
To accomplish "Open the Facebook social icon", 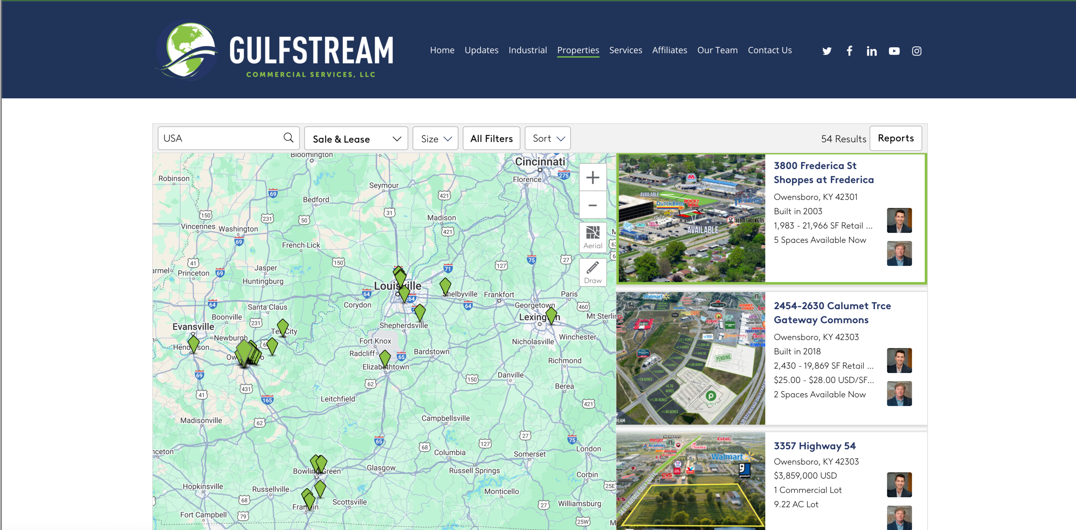I will [x=849, y=51].
